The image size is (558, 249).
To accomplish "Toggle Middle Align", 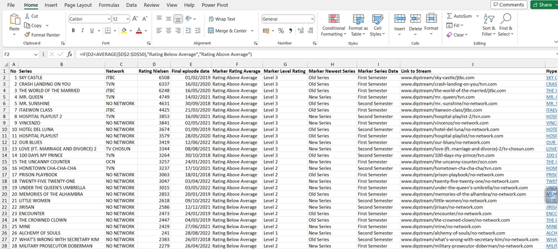I will [169, 19].
